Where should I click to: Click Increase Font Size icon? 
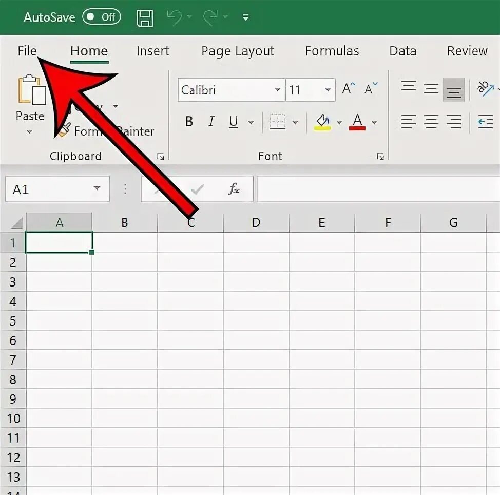(x=349, y=88)
